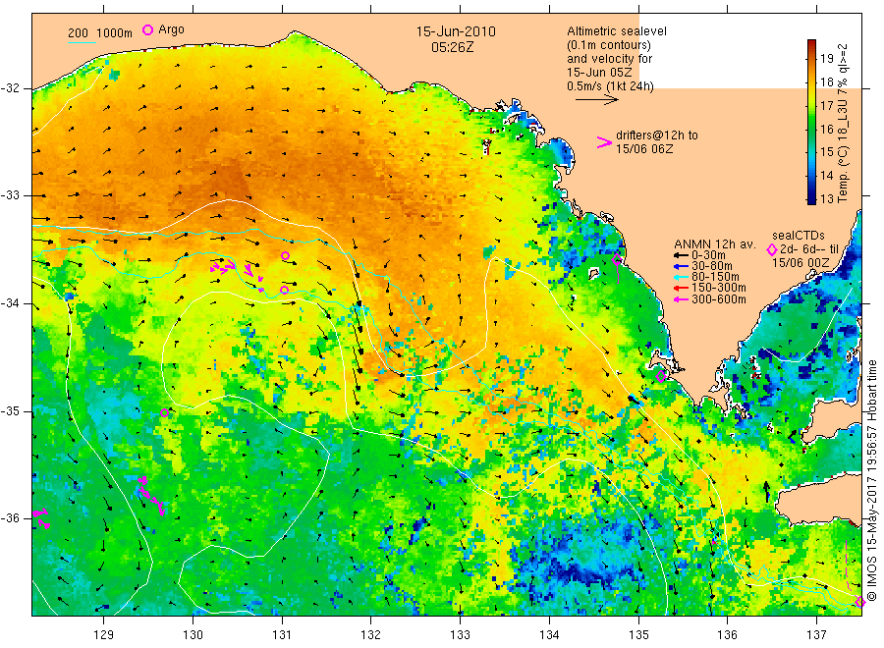The image size is (884, 648).
Task: Click the temperature color bar
Action: pos(811,122)
